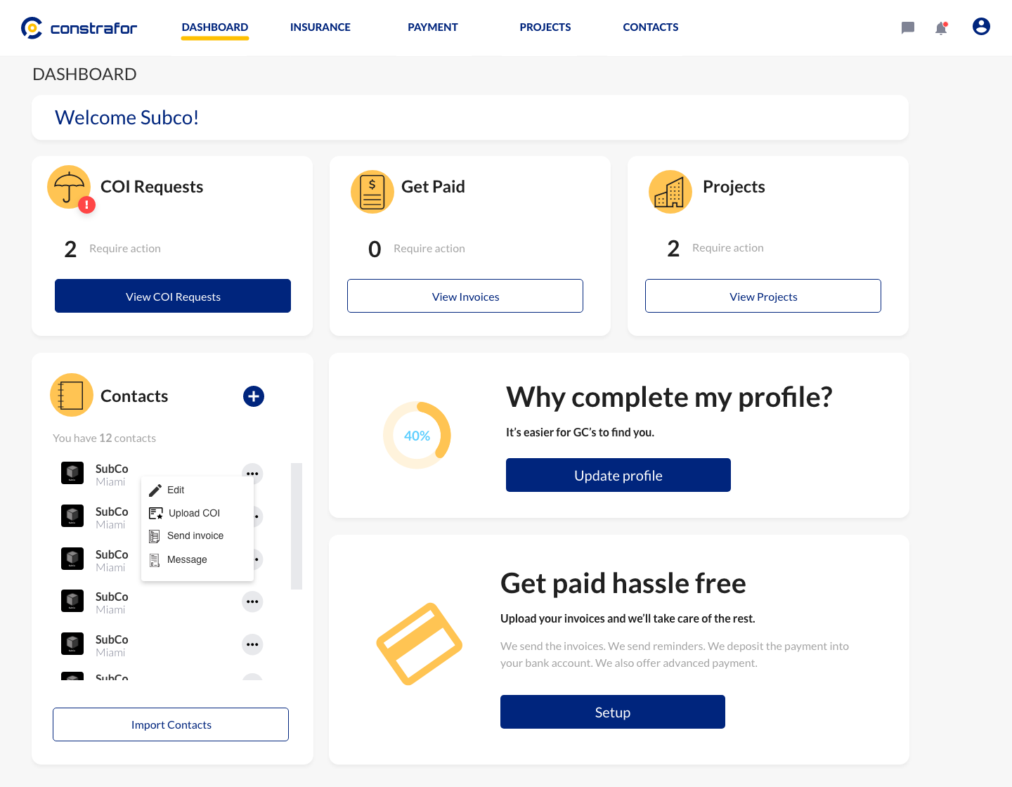Open the user account avatar
Viewport: 1012px width, 787px height.
(x=981, y=27)
